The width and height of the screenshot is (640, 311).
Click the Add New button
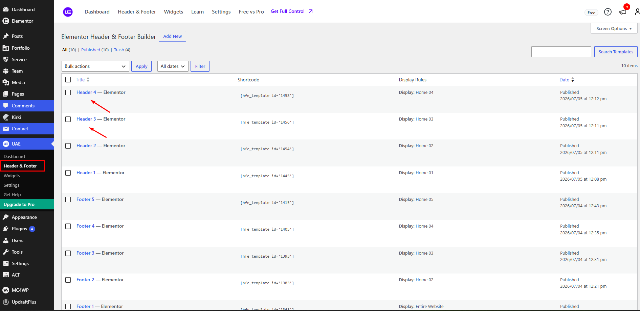pos(172,36)
